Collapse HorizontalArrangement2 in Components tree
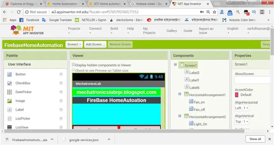 click(179, 116)
